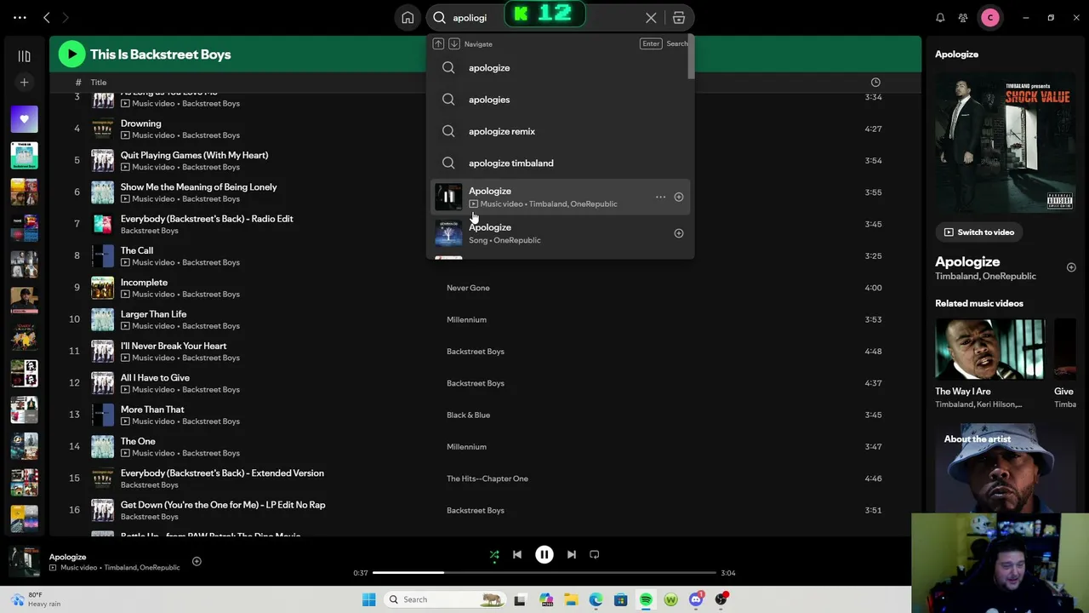Open more options for Apologize music video
This screenshot has height=613, width=1089.
coord(660,197)
